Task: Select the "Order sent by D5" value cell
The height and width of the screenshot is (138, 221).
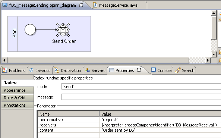Action: 160,130
